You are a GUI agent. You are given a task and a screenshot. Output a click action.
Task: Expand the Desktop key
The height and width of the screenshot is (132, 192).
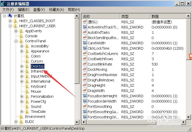tap(22, 66)
